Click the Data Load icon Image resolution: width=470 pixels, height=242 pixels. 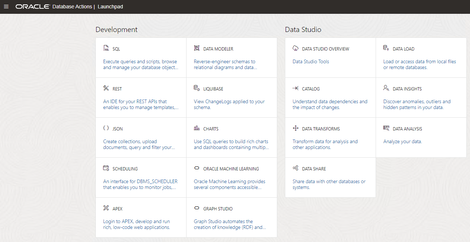point(386,48)
